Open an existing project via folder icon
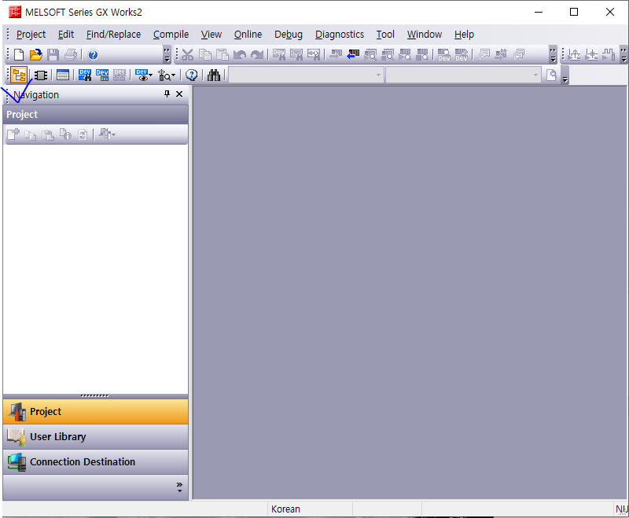This screenshot has height=518, width=629. tap(36, 54)
